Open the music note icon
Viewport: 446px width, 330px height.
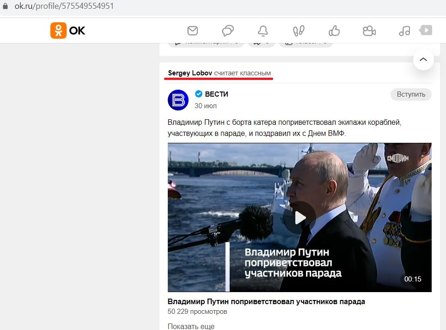click(404, 31)
